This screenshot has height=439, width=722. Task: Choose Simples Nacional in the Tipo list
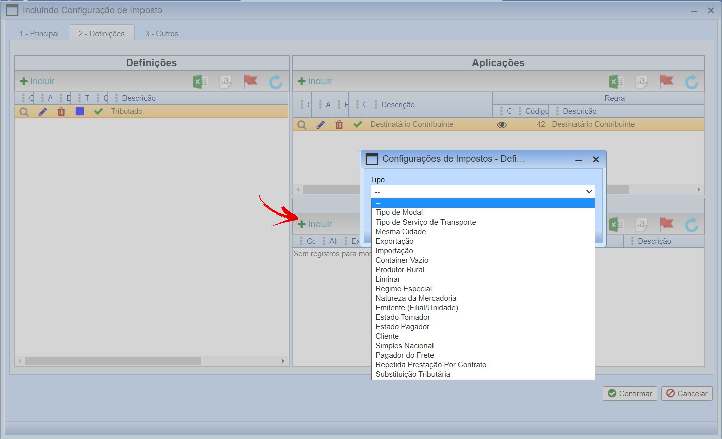(x=404, y=346)
